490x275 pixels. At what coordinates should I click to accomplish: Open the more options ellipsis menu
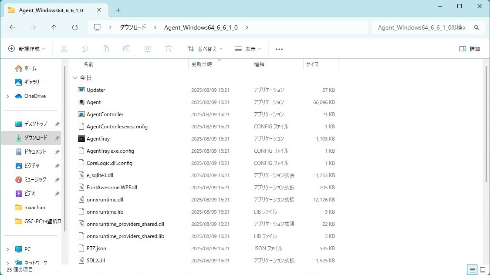coord(279,49)
